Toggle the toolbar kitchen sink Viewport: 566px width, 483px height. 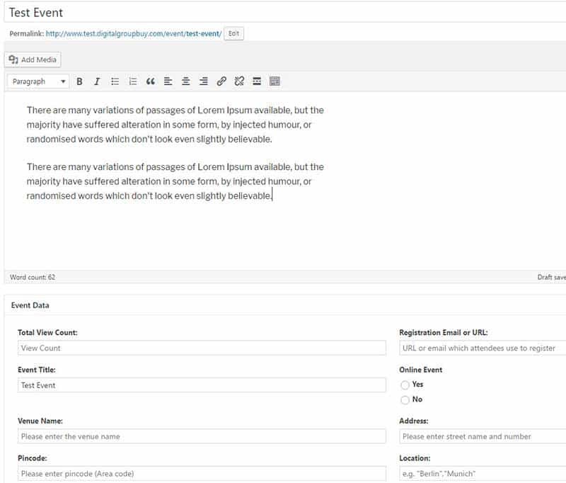(x=275, y=81)
